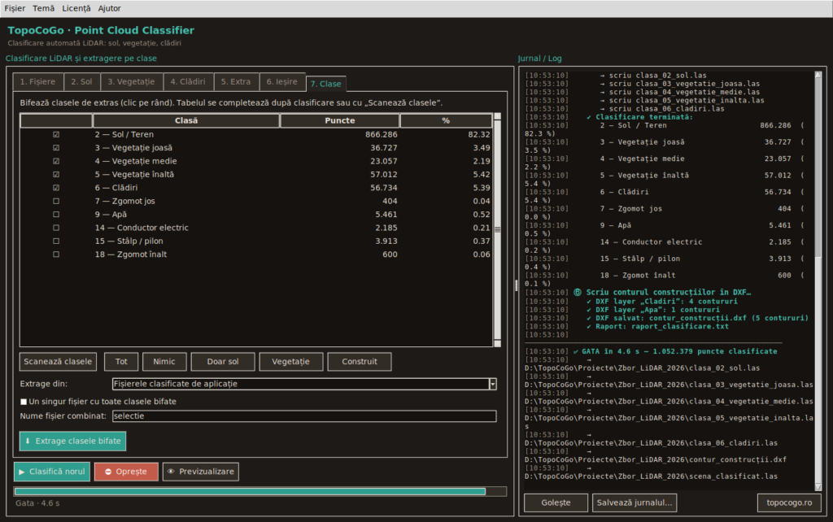Click the 866.286 points cell

(x=381, y=135)
